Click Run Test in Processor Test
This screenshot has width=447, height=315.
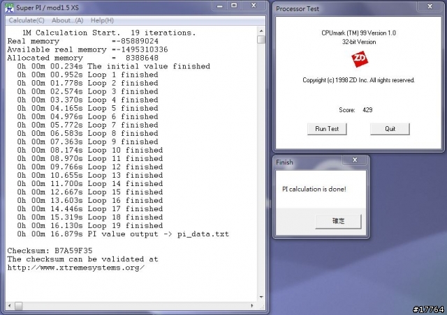point(327,129)
